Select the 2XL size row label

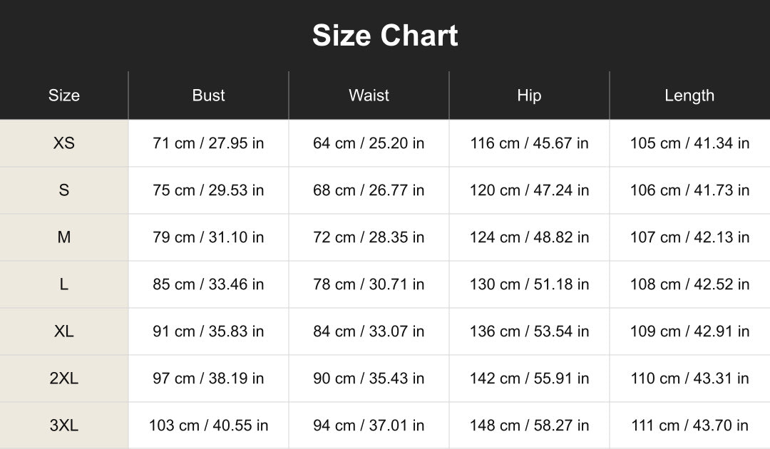coord(64,378)
